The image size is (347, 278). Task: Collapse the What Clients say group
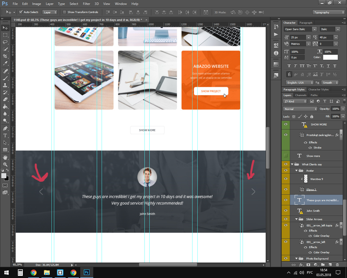click(292, 164)
